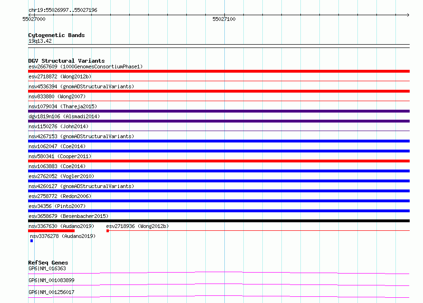
Task: Select esv2718936 (Wong2012b) label
Action: 137,226
